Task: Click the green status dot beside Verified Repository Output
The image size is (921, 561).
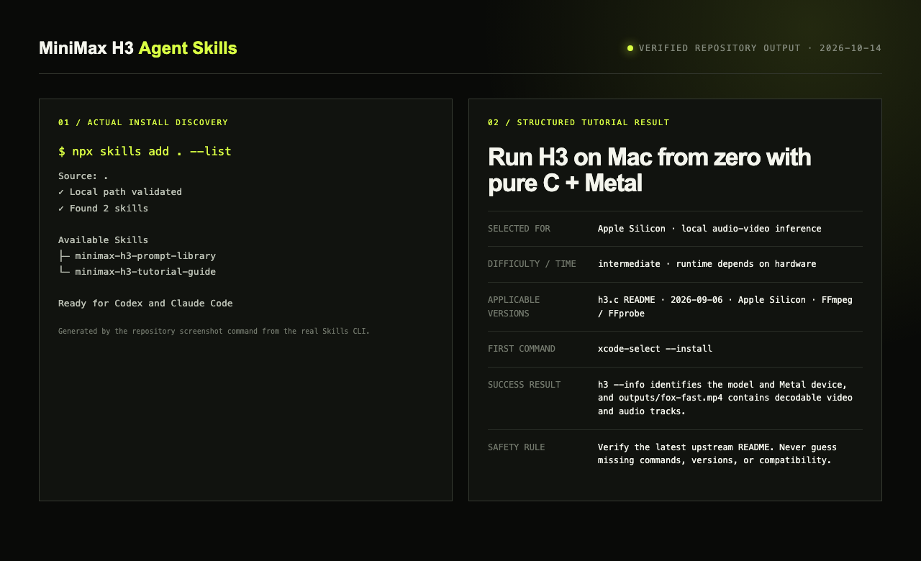Action: tap(630, 48)
